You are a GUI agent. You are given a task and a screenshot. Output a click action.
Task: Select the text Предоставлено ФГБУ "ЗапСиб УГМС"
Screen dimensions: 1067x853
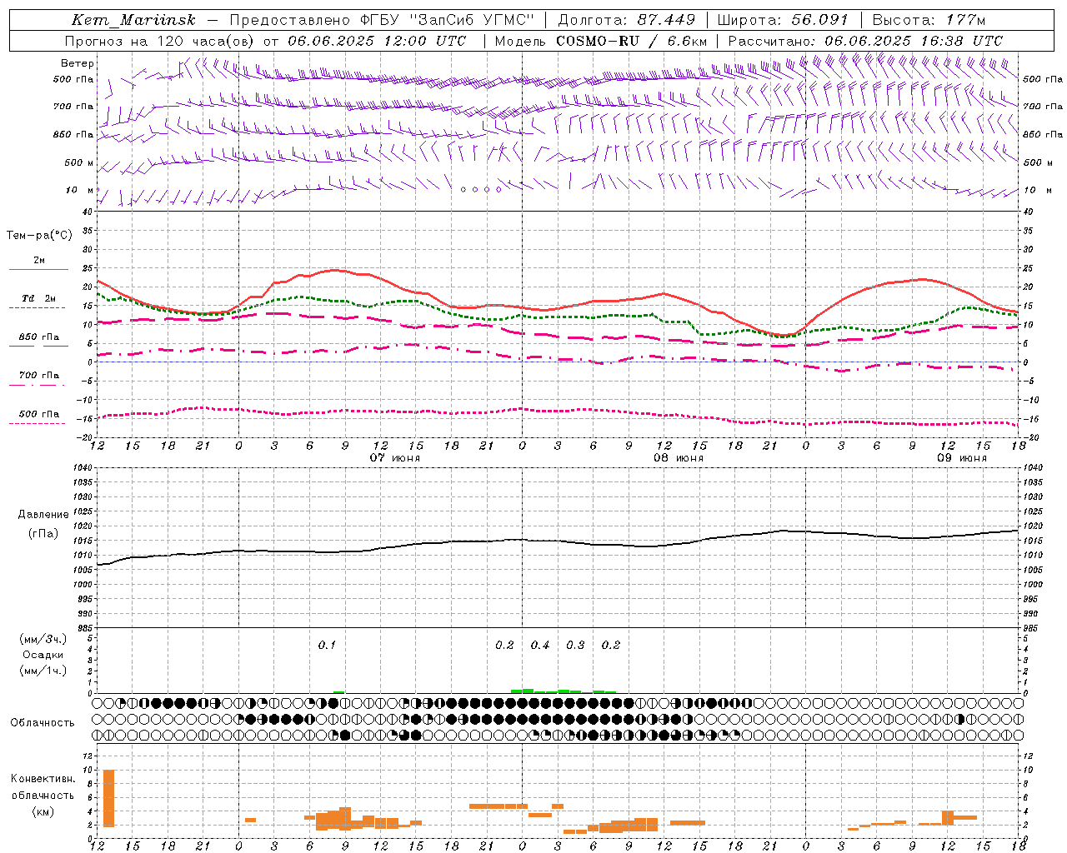coord(382,20)
